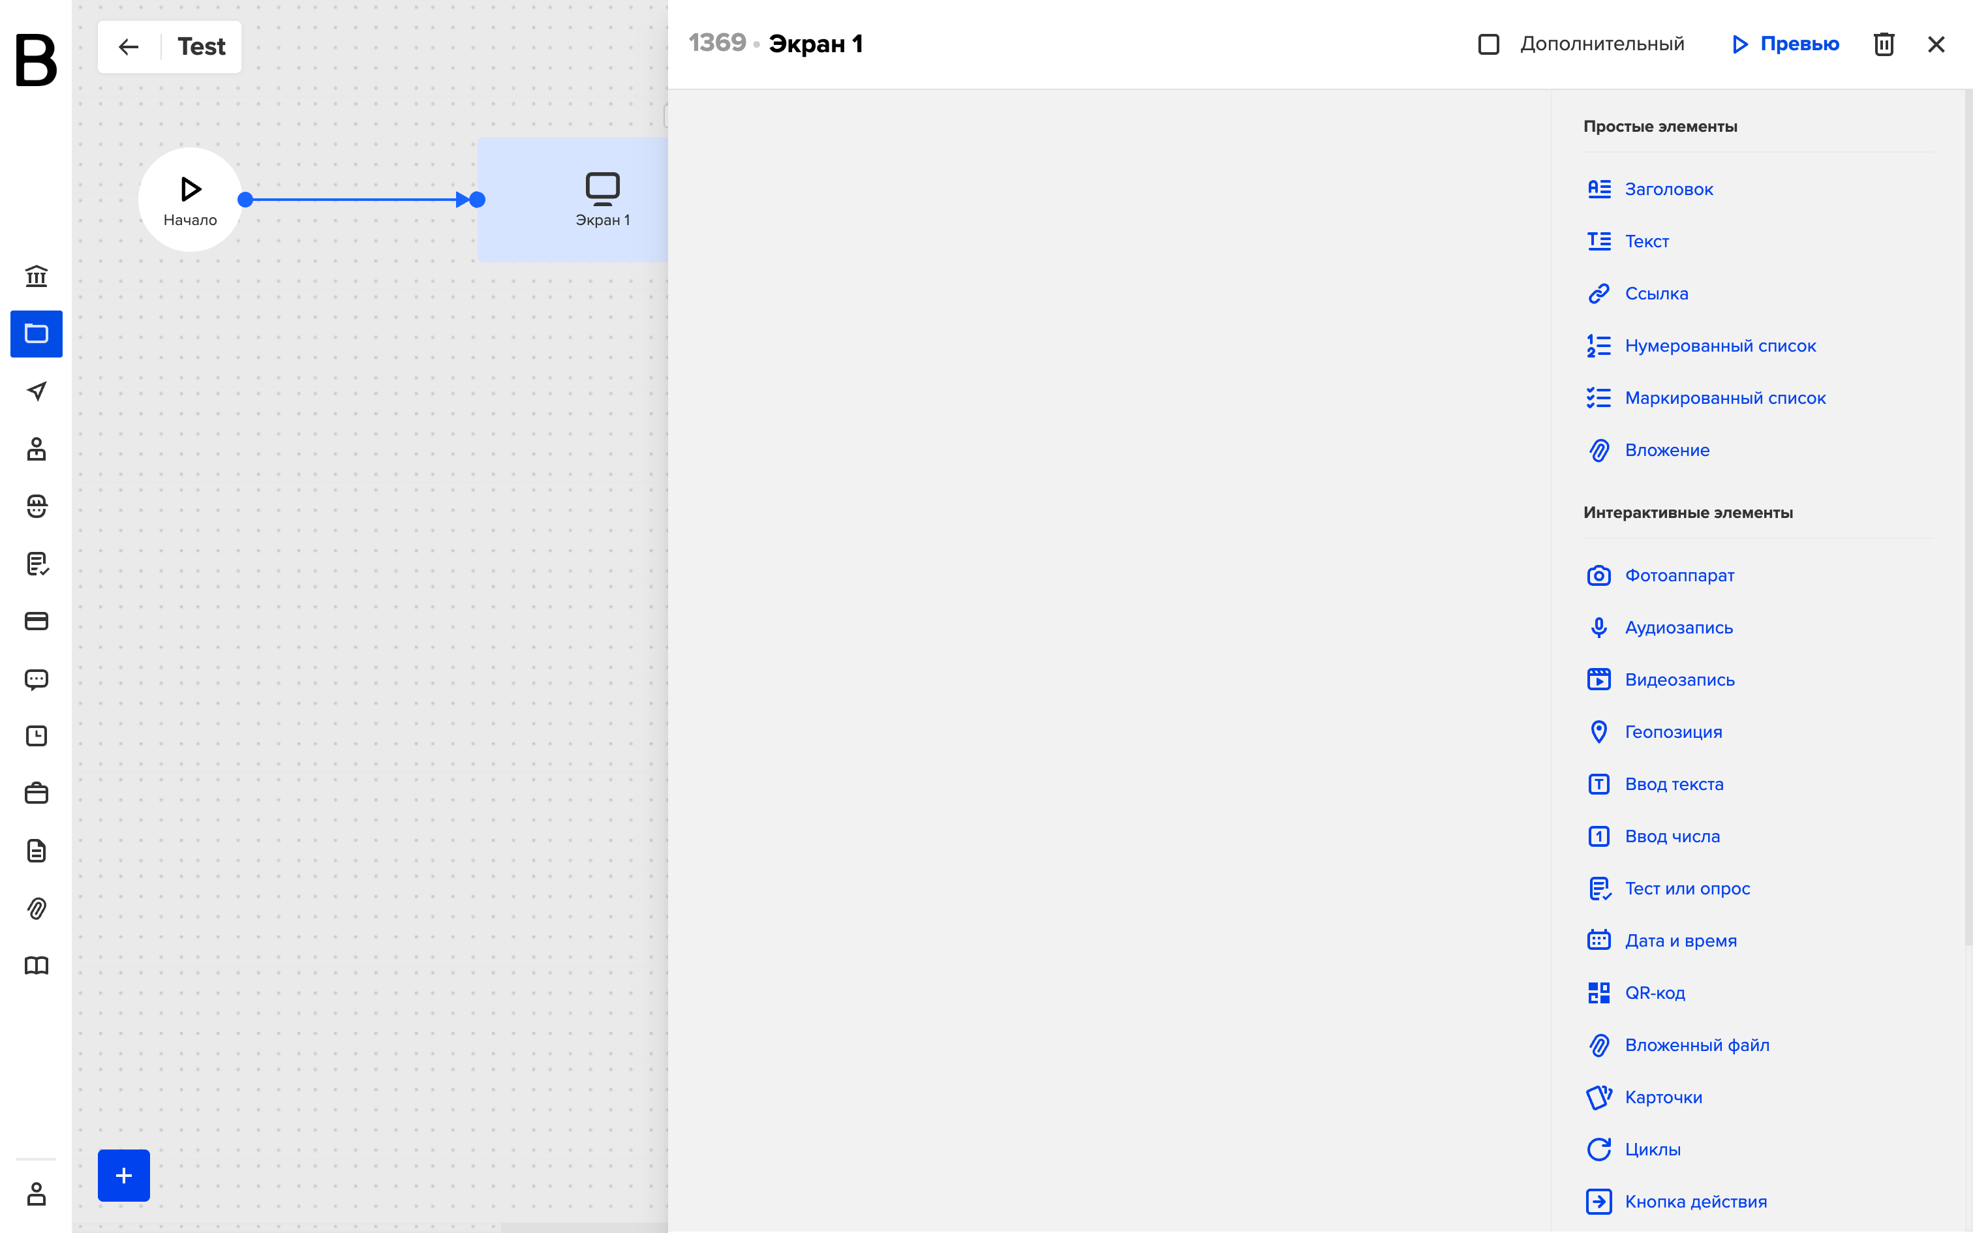Add the QR-код element

[x=1636, y=993]
